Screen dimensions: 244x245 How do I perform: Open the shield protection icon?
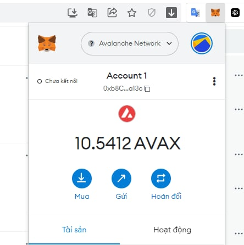152,13
